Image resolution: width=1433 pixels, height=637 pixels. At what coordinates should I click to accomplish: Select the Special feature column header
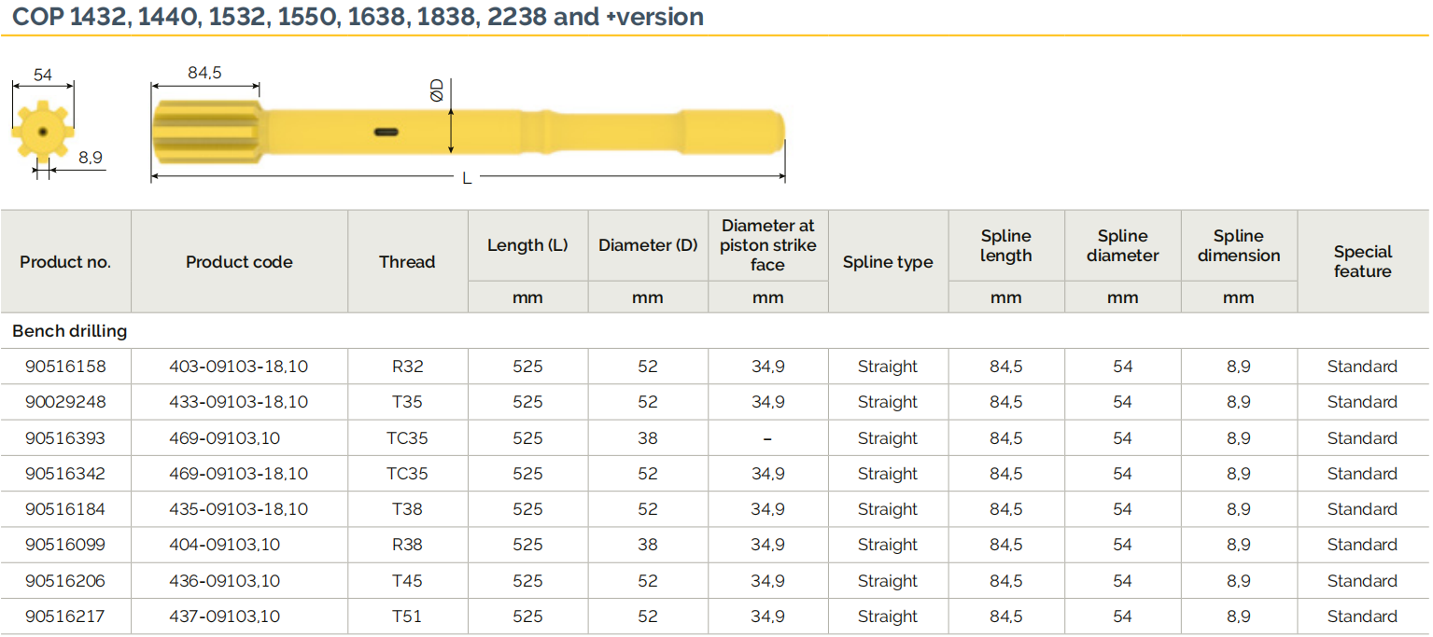[x=1362, y=261]
